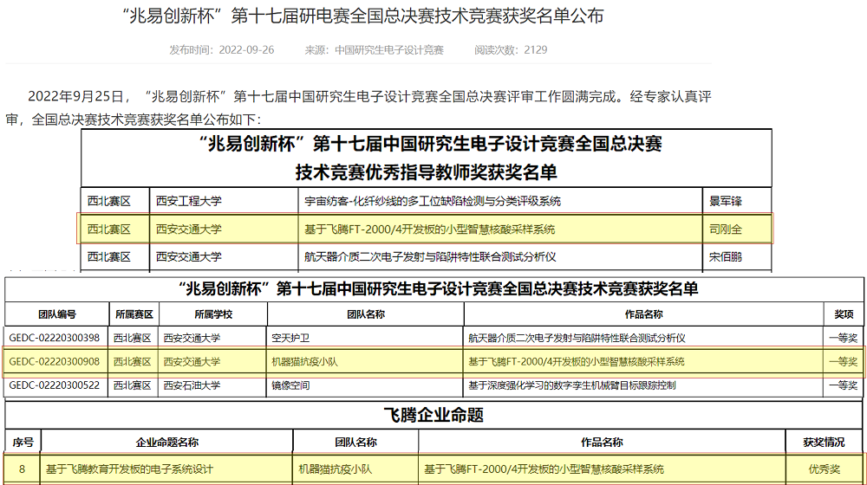Select team ID GEDC-02220300522

click(x=55, y=385)
